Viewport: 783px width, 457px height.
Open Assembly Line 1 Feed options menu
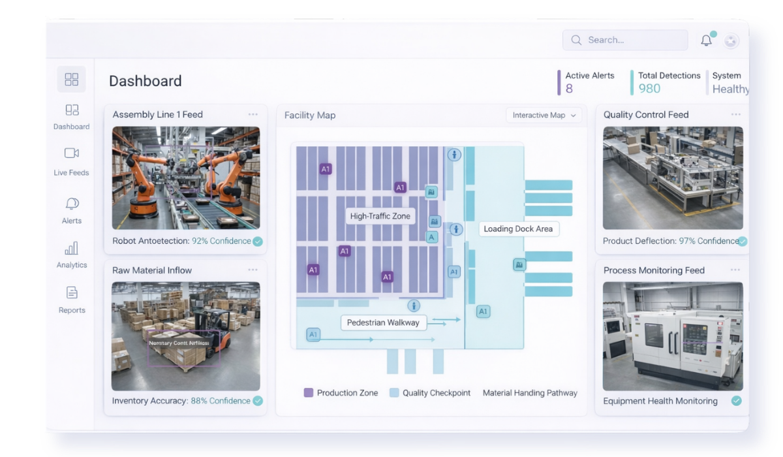click(253, 115)
